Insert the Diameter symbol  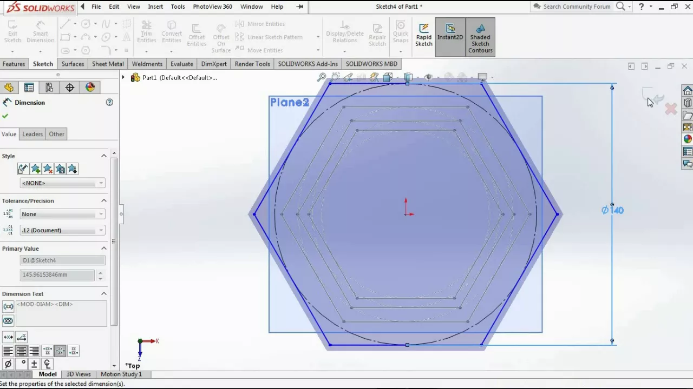point(8,364)
